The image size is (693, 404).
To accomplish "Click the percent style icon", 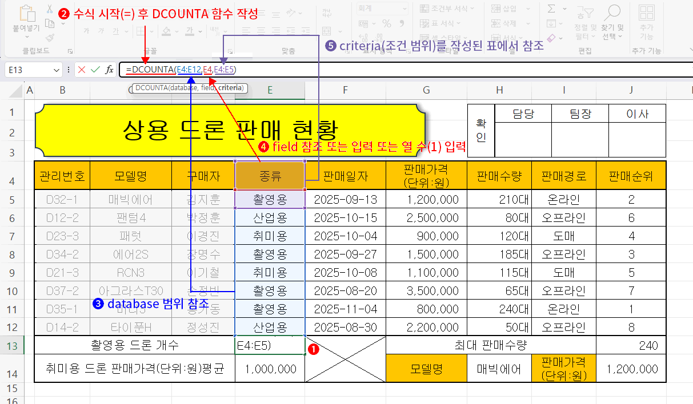I will (x=387, y=23).
